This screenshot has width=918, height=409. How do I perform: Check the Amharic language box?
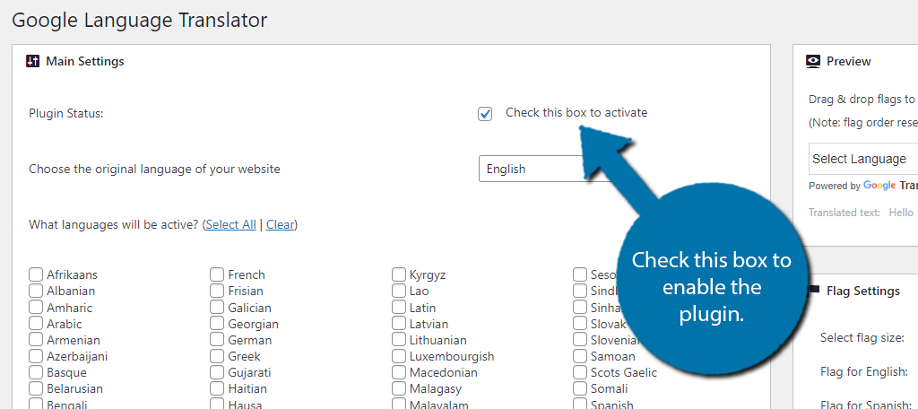pos(36,307)
